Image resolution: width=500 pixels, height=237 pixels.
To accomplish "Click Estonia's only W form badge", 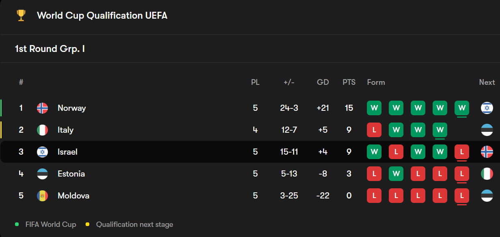I will coord(396,174).
